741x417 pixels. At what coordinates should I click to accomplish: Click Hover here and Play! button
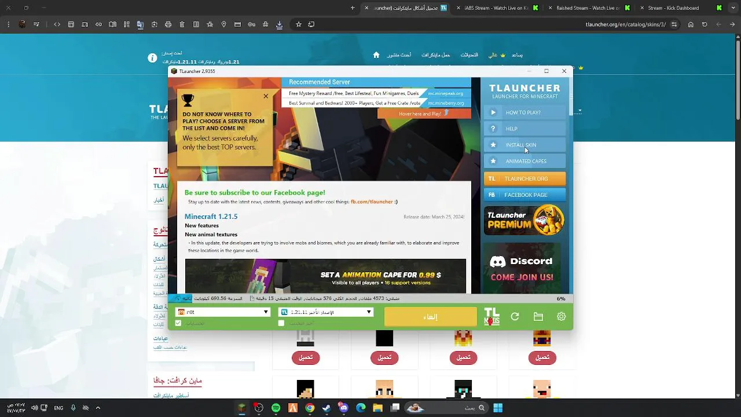pyautogui.click(x=424, y=114)
